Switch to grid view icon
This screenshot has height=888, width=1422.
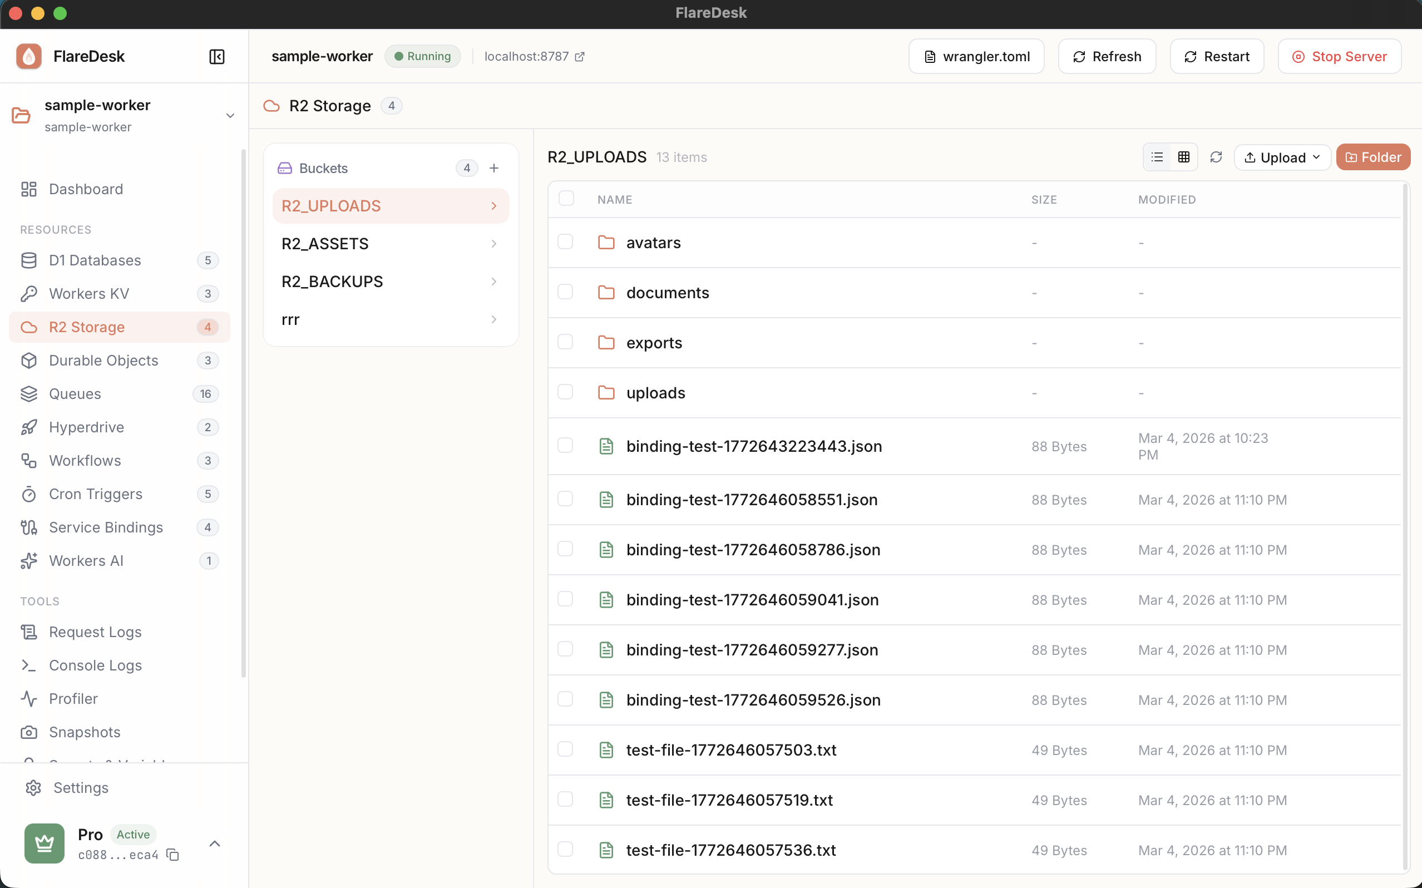click(1184, 157)
